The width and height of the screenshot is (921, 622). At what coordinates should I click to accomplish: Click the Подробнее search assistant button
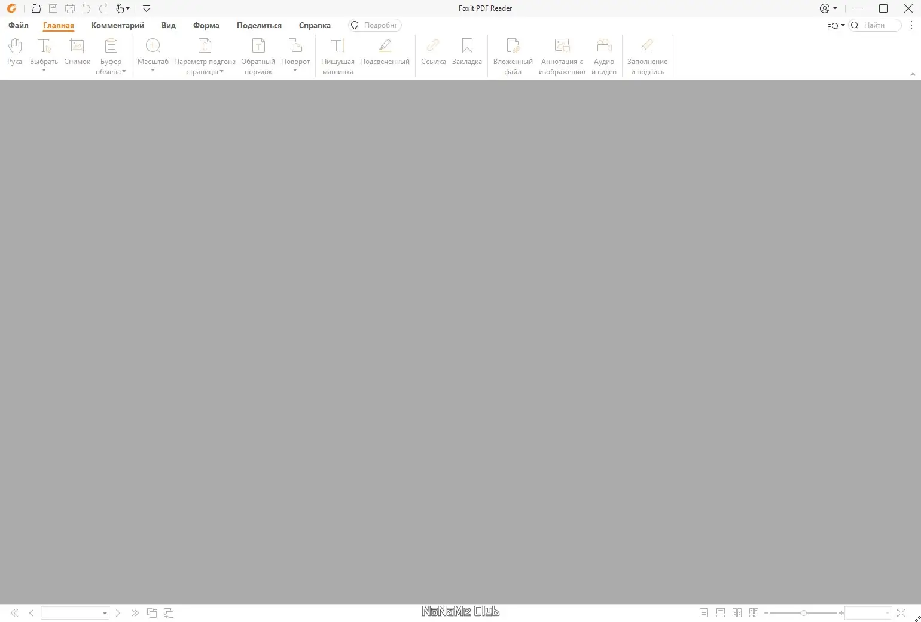tap(374, 25)
